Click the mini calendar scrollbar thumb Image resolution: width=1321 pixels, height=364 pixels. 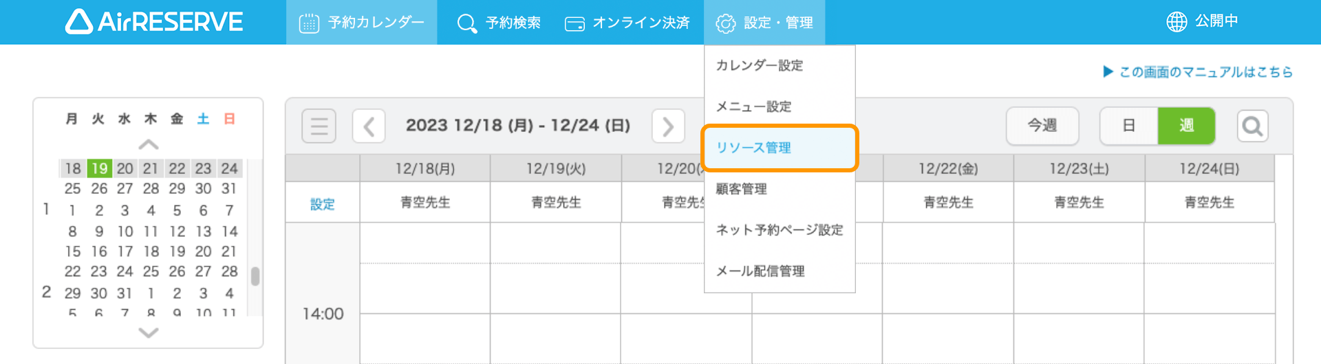click(x=255, y=276)
